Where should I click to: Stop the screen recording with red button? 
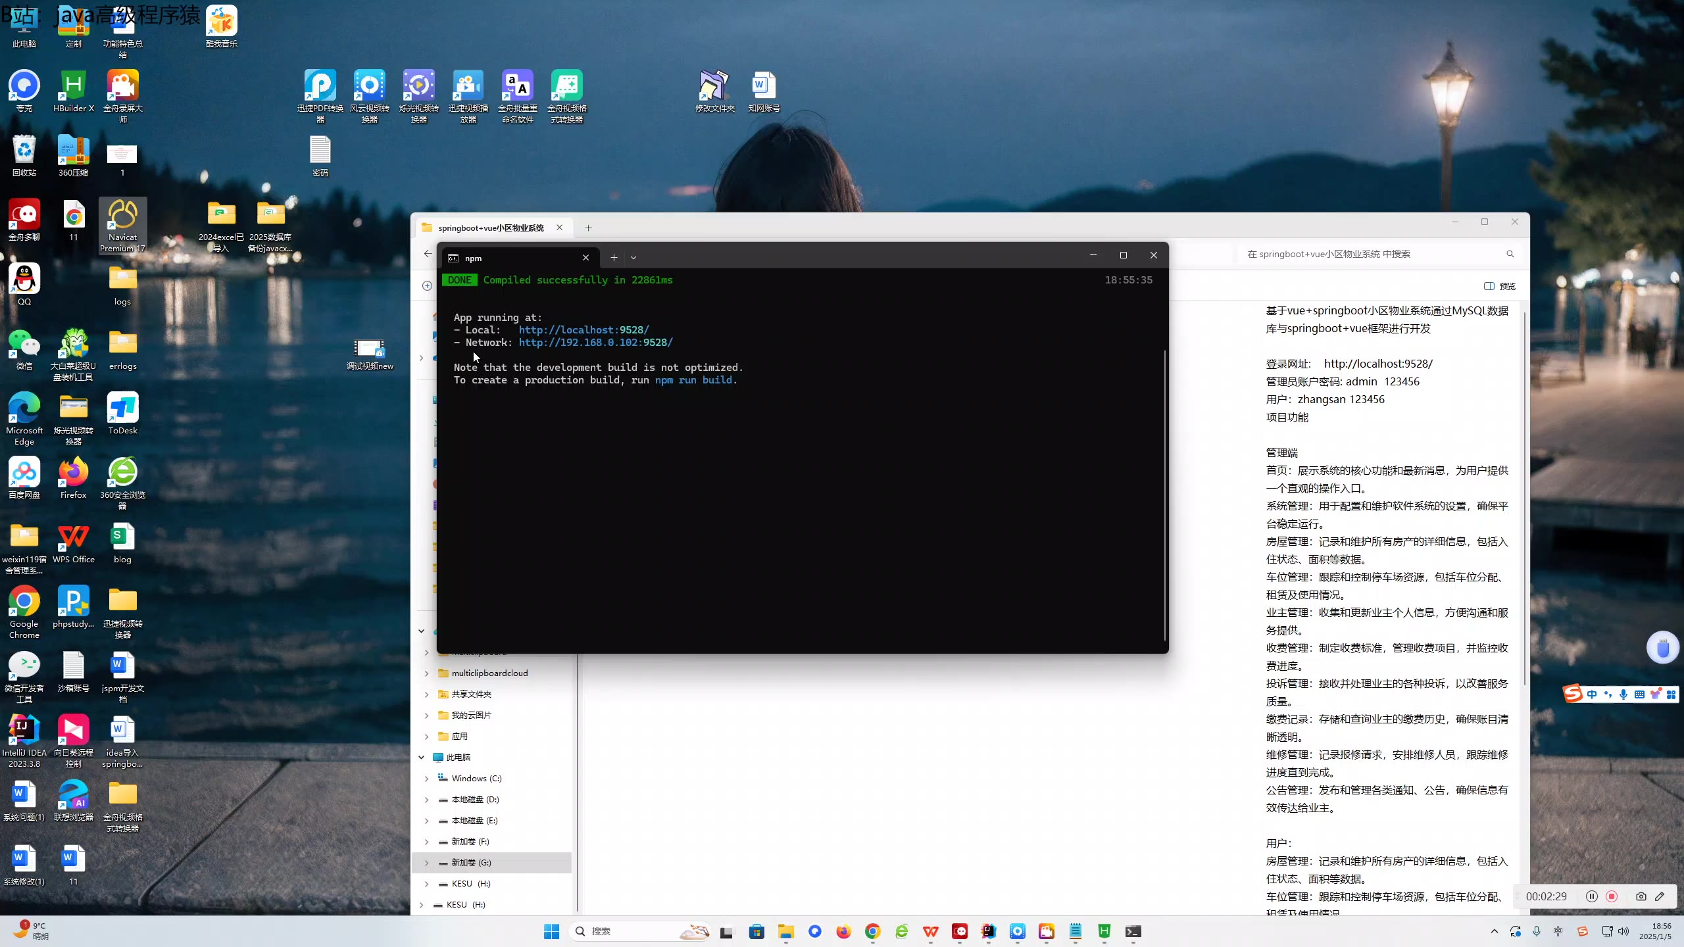(1612, 896)
